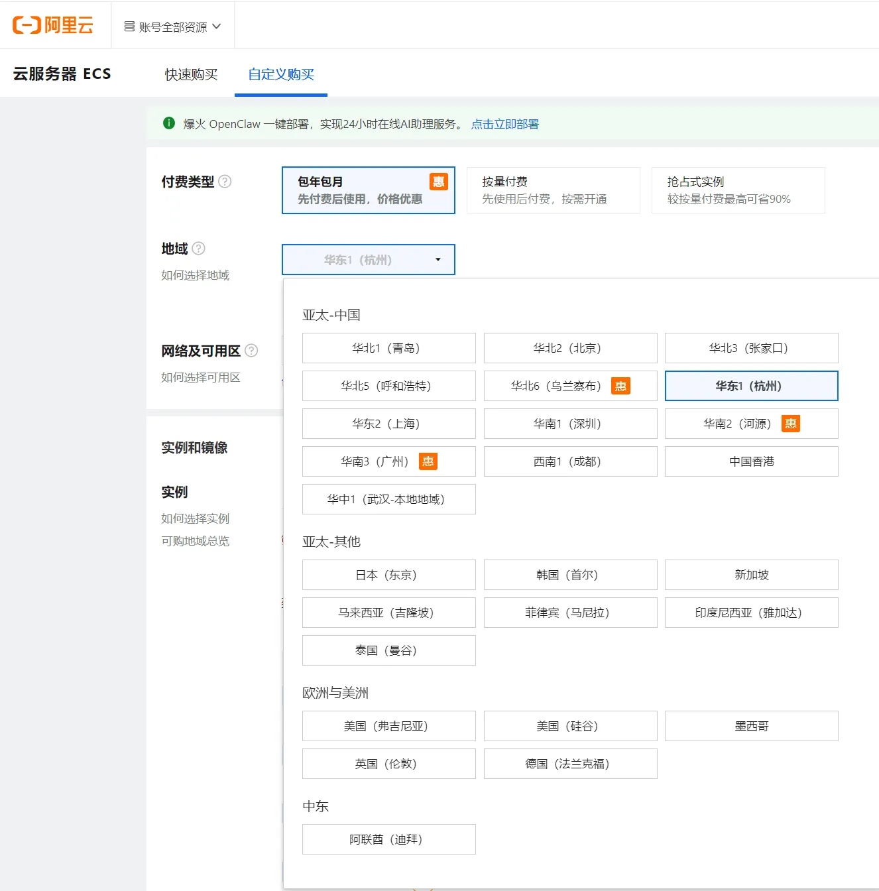The width and height of the screenshot is (879, 891).
Task: Switch to the 快速购买 tab
Action: (x=191, y=74)
